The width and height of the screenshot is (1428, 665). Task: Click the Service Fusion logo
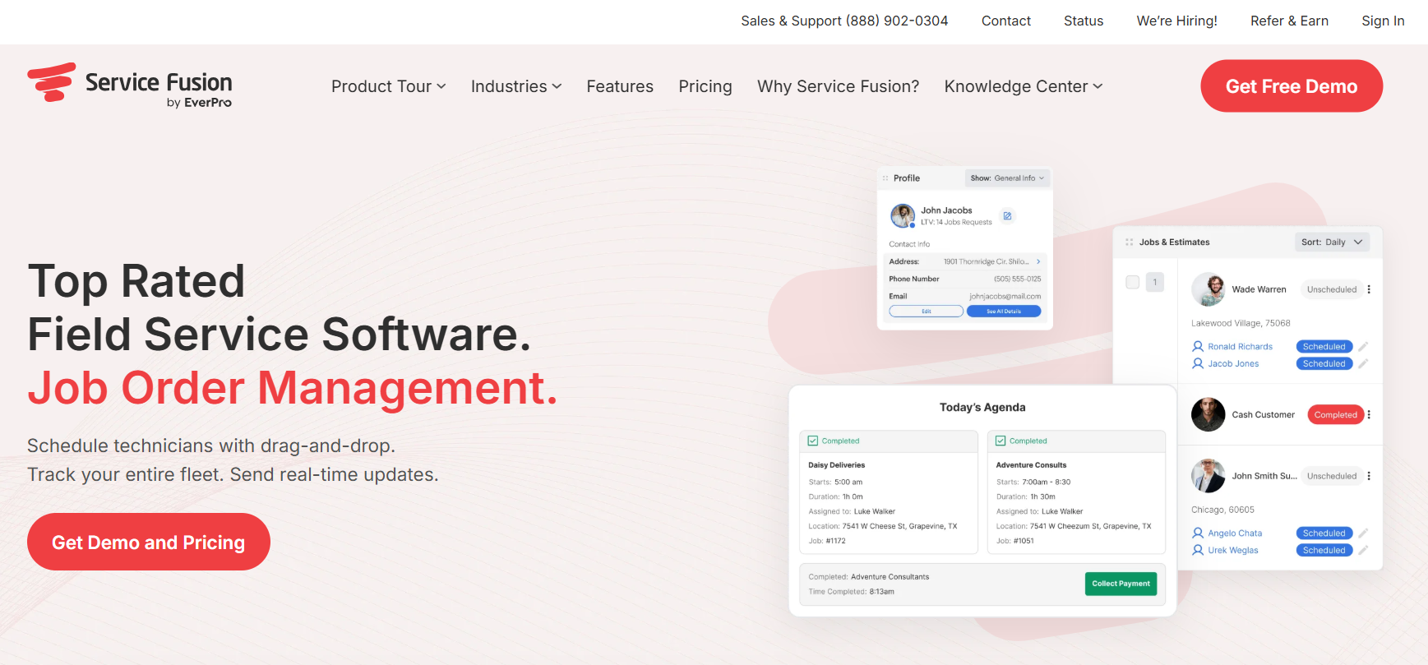click(130, 85)
